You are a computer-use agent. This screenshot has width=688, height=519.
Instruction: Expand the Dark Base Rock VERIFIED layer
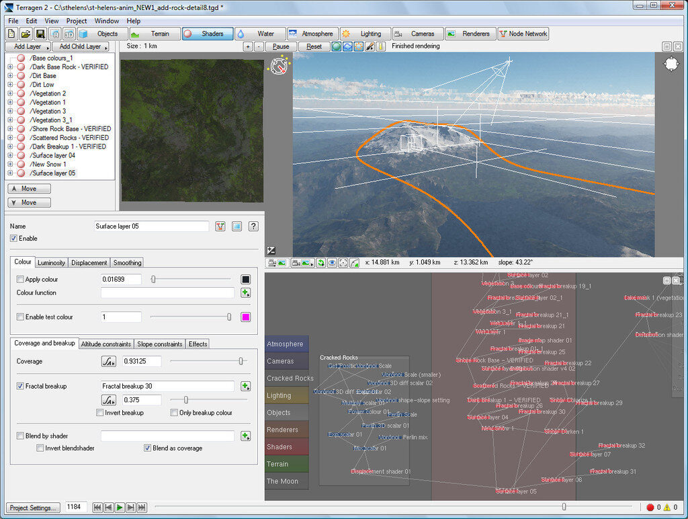pyautogui.click(x=9, y=67)
